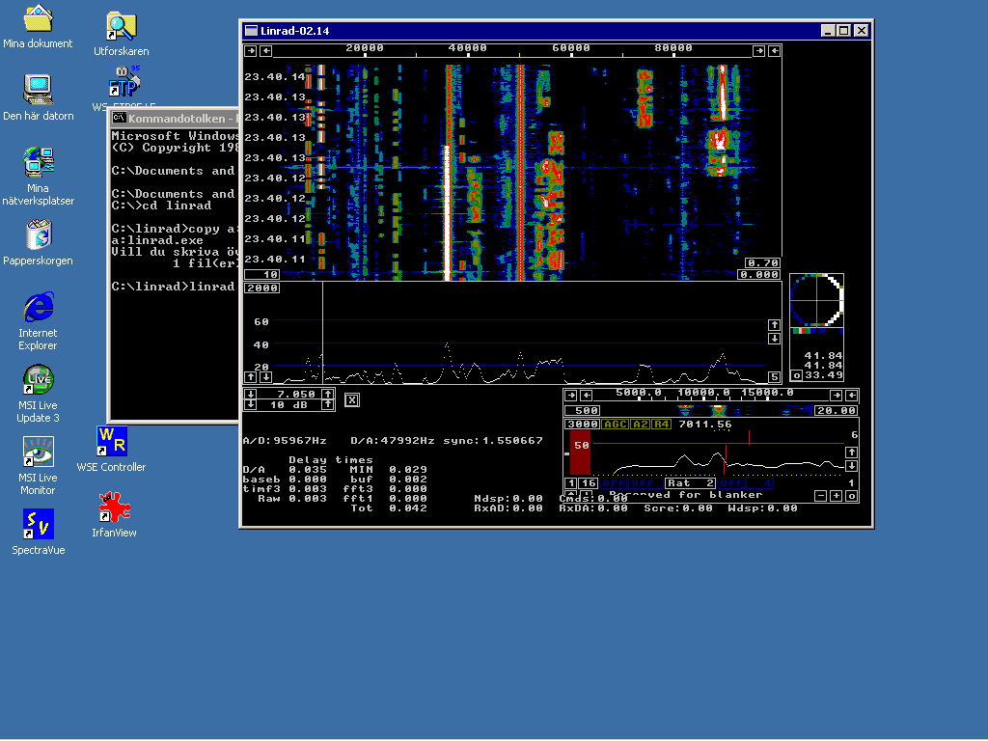The height and width of the screenshot is (741, 988).
Task: Edit the 3000 box beside AGC
Action: 582,425
